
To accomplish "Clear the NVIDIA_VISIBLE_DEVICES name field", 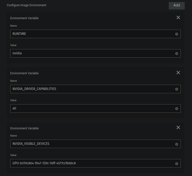I will coord(176,144).
